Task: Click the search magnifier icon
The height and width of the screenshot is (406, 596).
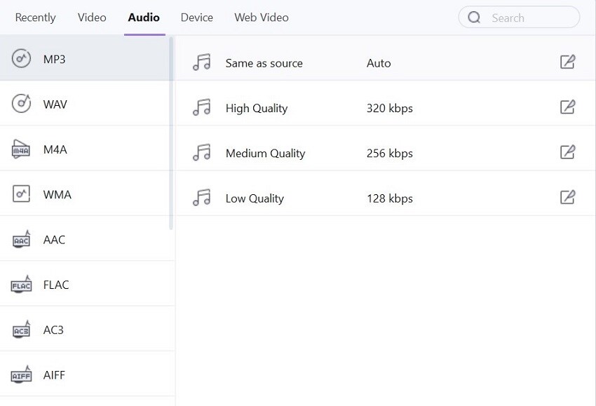Action: (475, 18)
